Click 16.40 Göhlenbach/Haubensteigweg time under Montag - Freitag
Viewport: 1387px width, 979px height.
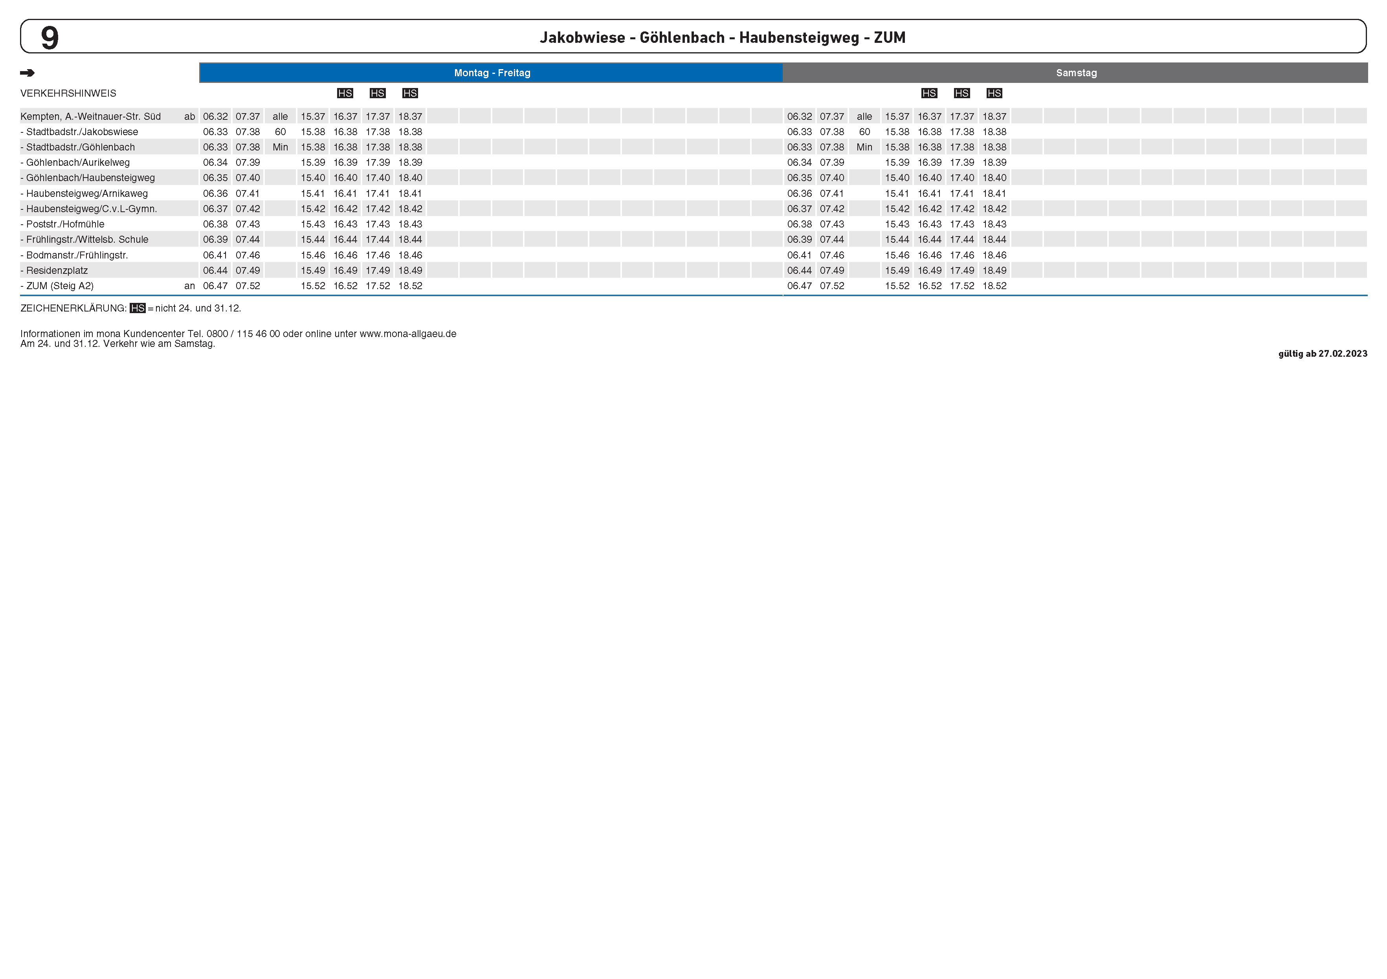click(345, 178)
